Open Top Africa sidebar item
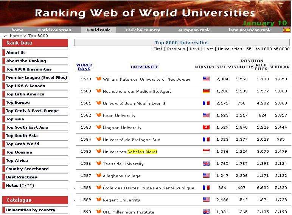This screenshot has width=292, height=215. click(x=36, y=160)
